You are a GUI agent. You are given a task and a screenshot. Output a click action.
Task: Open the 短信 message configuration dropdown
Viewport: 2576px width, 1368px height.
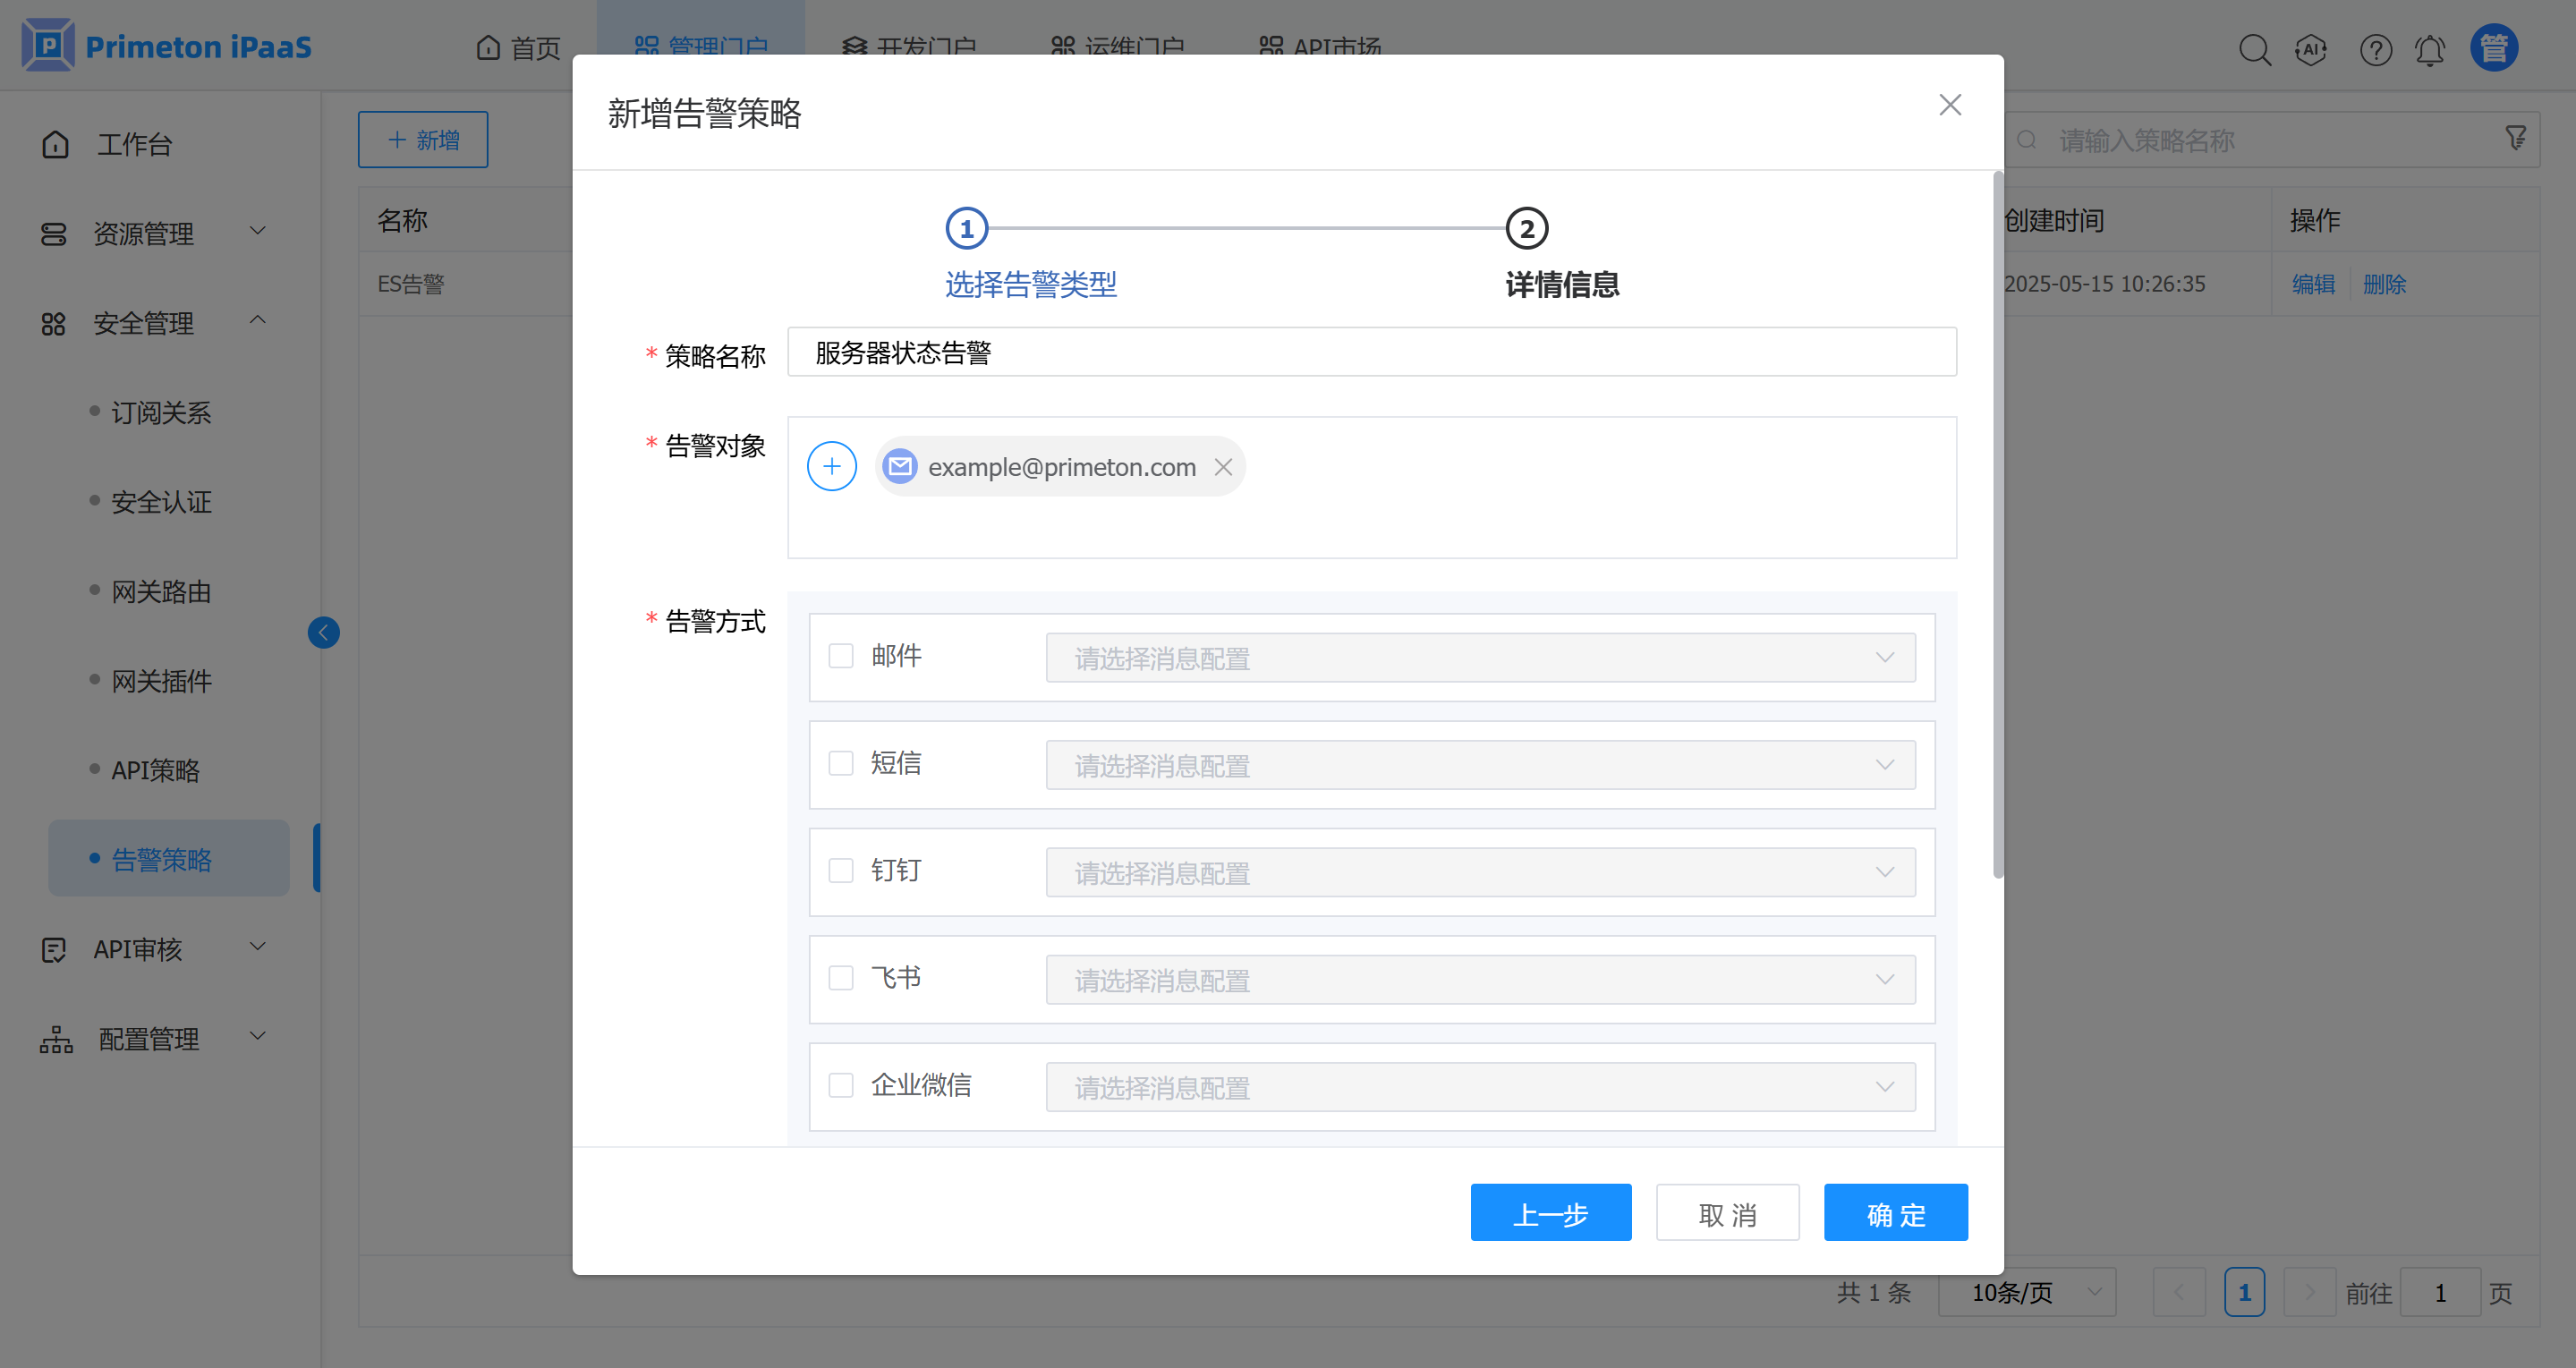[1480, 765]
